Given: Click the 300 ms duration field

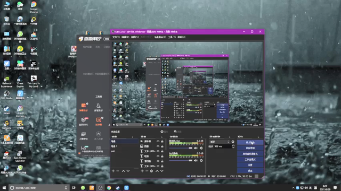Looking at the screenshot, I should pyautogui.click(x=223, y=146).
